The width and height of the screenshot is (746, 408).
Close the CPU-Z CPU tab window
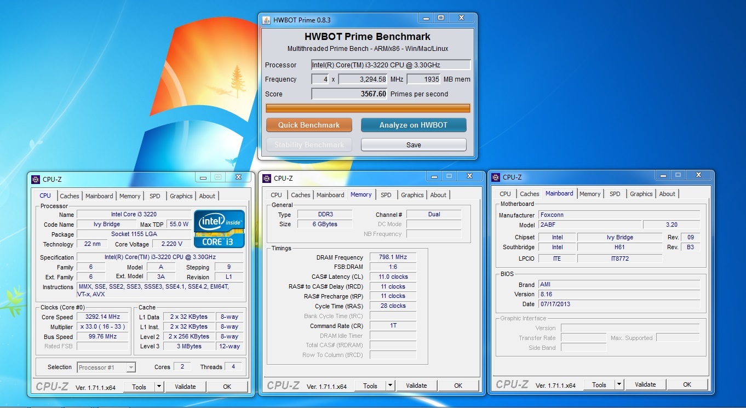click(238, 177)
